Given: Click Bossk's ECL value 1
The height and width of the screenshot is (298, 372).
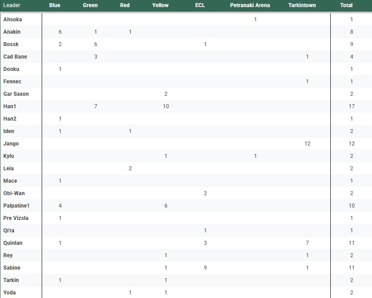Looking at the screenshot, I should 205,44.
